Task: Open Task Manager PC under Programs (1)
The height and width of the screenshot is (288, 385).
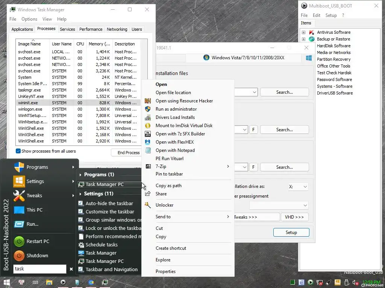Action: click(x=109, y=184)
